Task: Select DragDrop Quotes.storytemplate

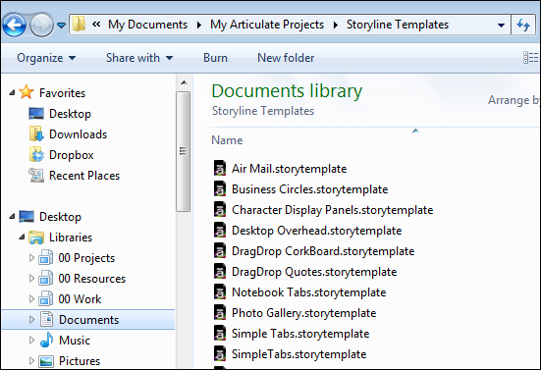Action: pyautogui.click(x=314, y=272)
